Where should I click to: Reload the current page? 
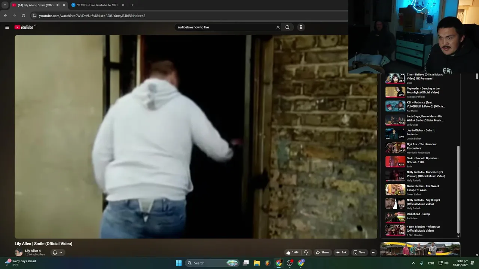[23, 16]
